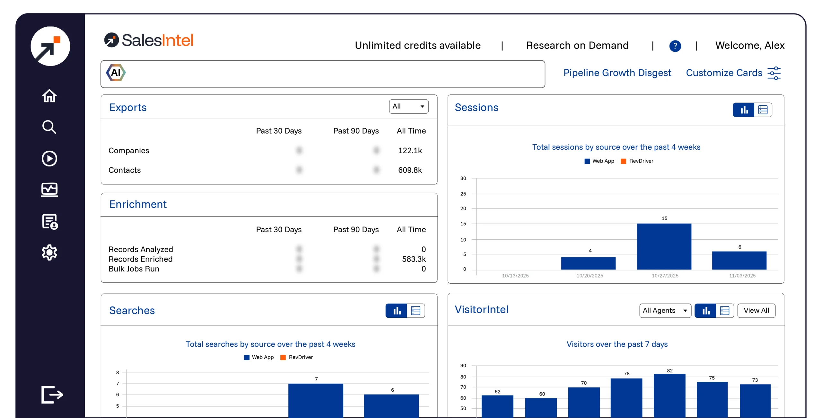Click the VisitorIntel card title

pyautogui.click(x=482, y=309)
